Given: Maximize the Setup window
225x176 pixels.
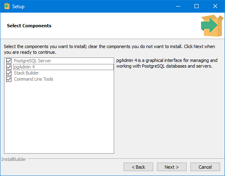Looking at the screenshot, I should pos(196,6).
